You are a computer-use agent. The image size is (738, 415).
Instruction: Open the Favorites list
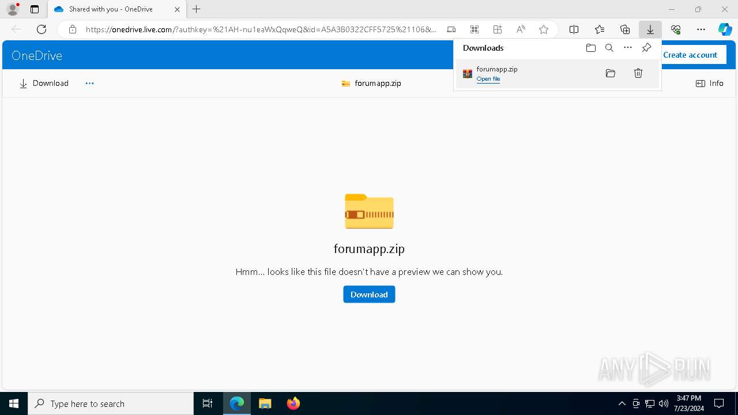600,29
